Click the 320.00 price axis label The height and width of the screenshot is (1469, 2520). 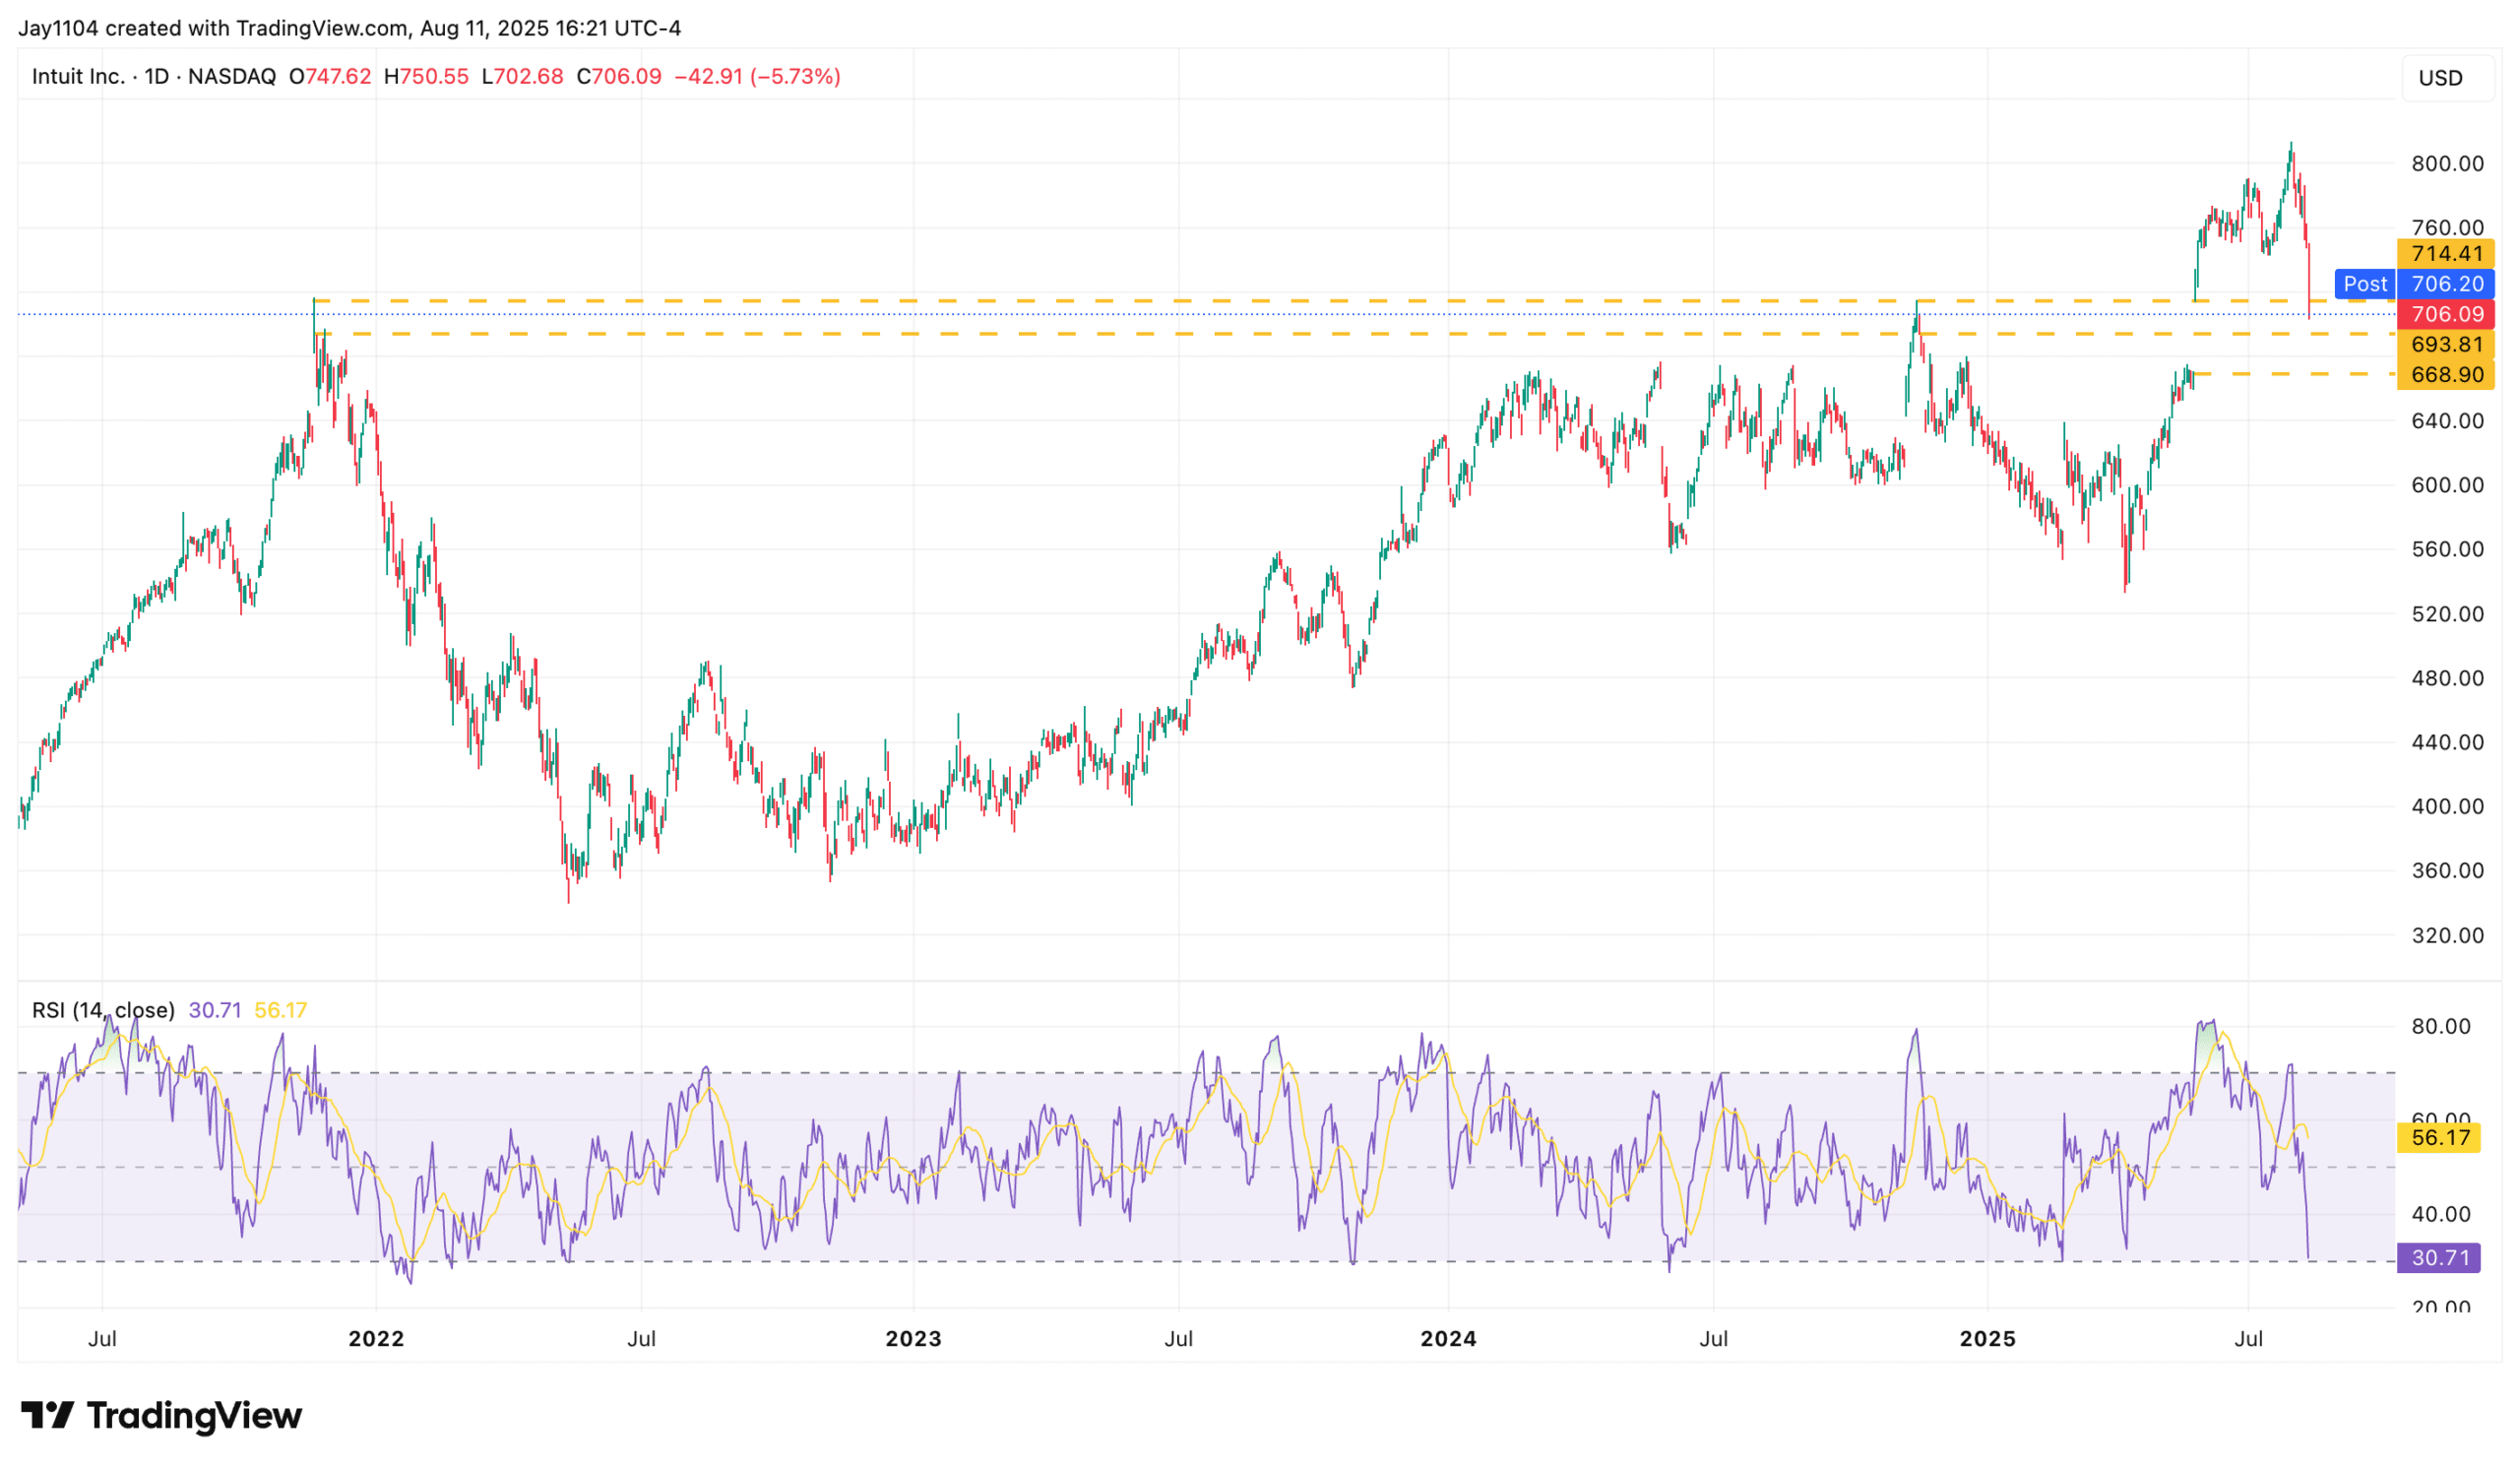[x=2447, y=935]
